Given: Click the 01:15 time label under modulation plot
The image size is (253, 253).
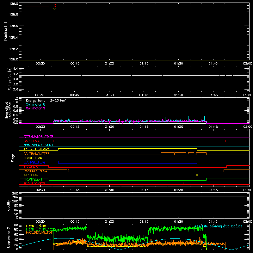Looking at the screenshot, I should [144, 127].
